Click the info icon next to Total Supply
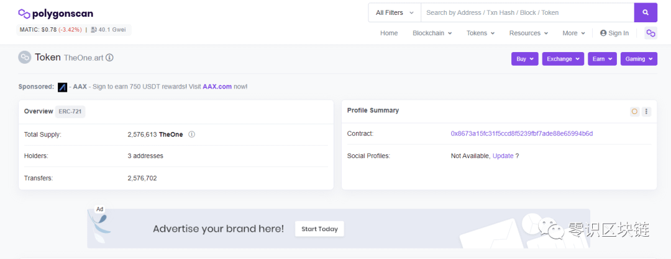The width and height of the screenshot is (671, 259). point(192,134)
